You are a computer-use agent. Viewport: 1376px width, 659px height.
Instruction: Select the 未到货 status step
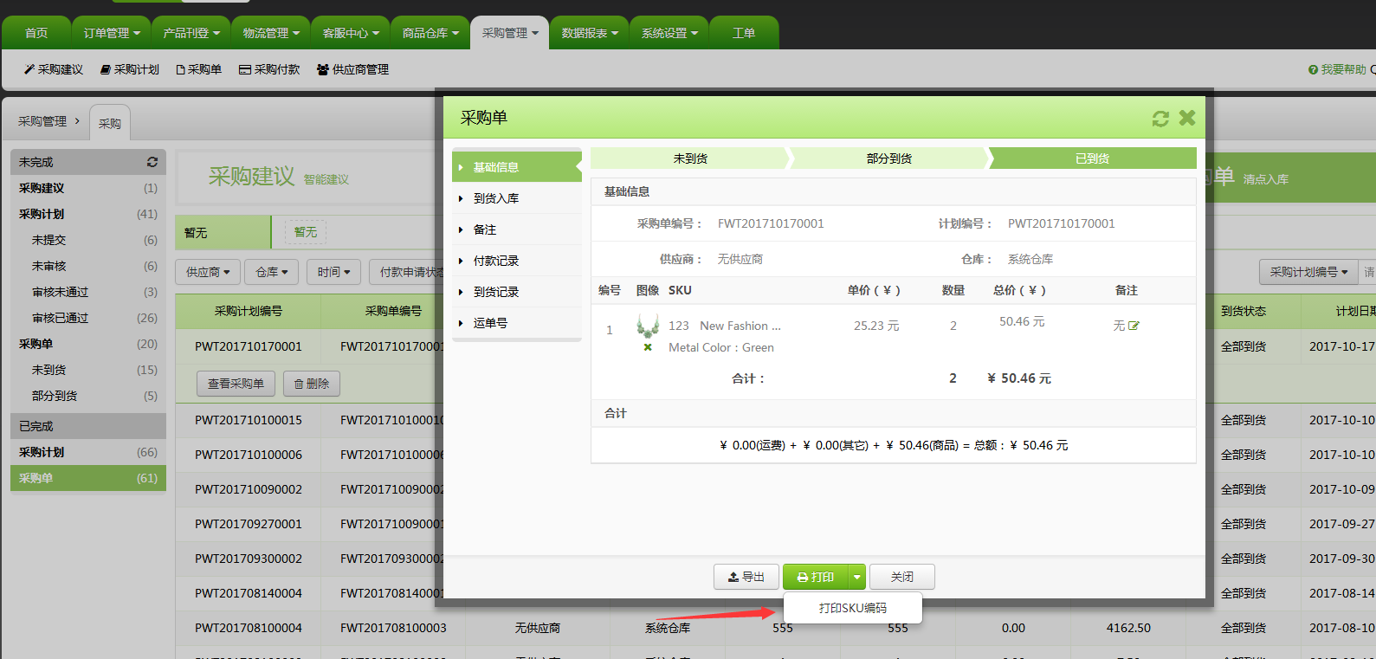690,158
